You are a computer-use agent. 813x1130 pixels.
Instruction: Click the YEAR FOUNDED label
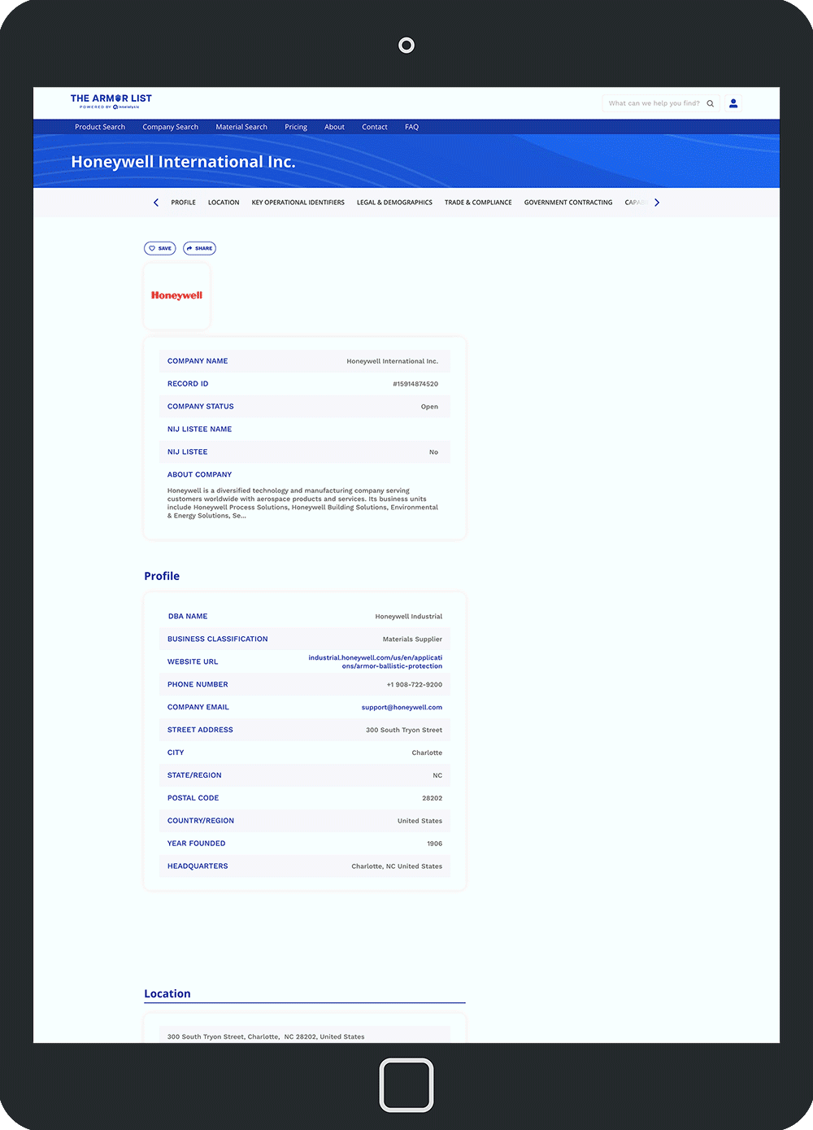click(x=196, y=844)
